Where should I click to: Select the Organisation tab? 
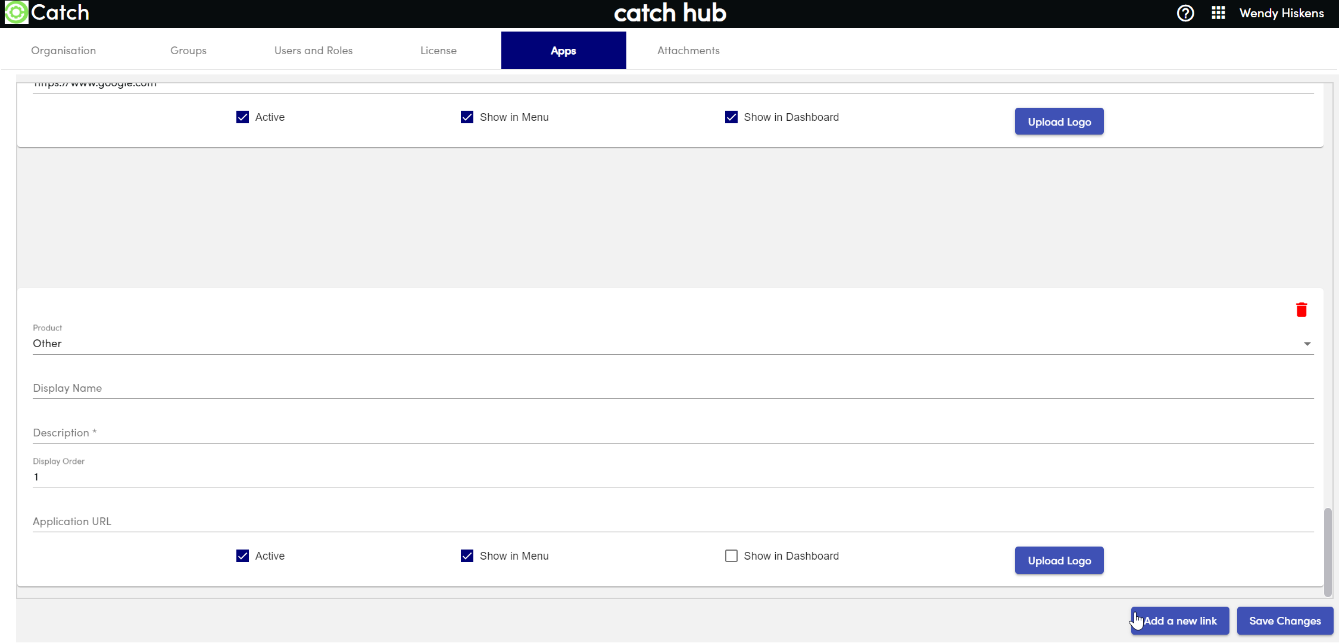point(63,51)
